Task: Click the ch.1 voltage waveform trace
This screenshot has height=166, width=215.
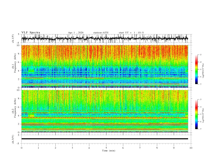Action: 105,39
